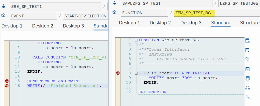
Task: Open the wrench services-of-the-tool icon
Action: [247, 97]
